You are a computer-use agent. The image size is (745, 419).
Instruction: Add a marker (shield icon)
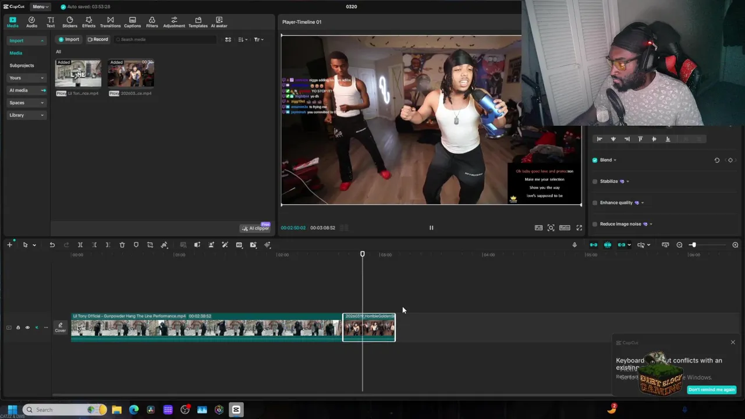[136, 245]
